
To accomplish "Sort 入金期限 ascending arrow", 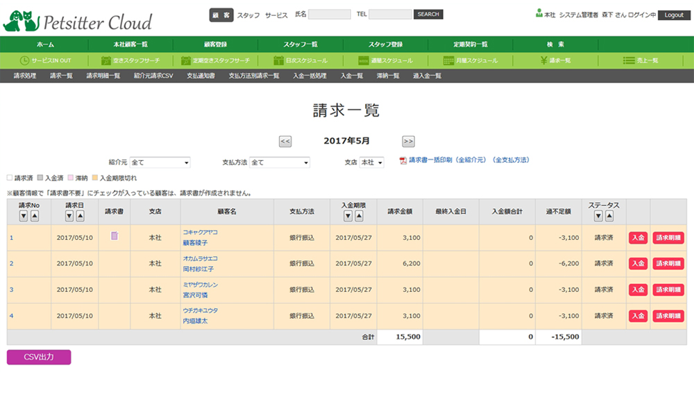I will 359,216.
